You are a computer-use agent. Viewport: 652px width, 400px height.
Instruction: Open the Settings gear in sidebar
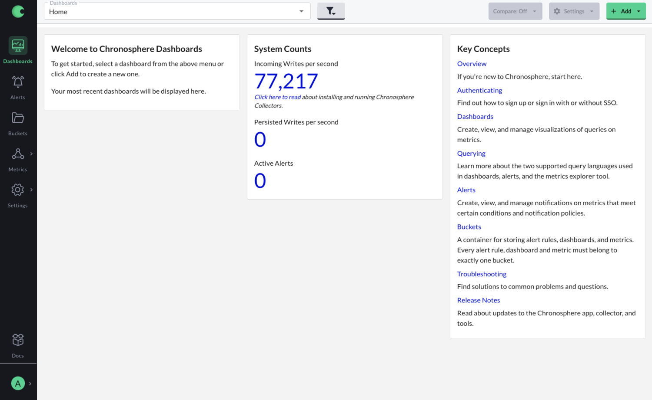pos(18,190)
